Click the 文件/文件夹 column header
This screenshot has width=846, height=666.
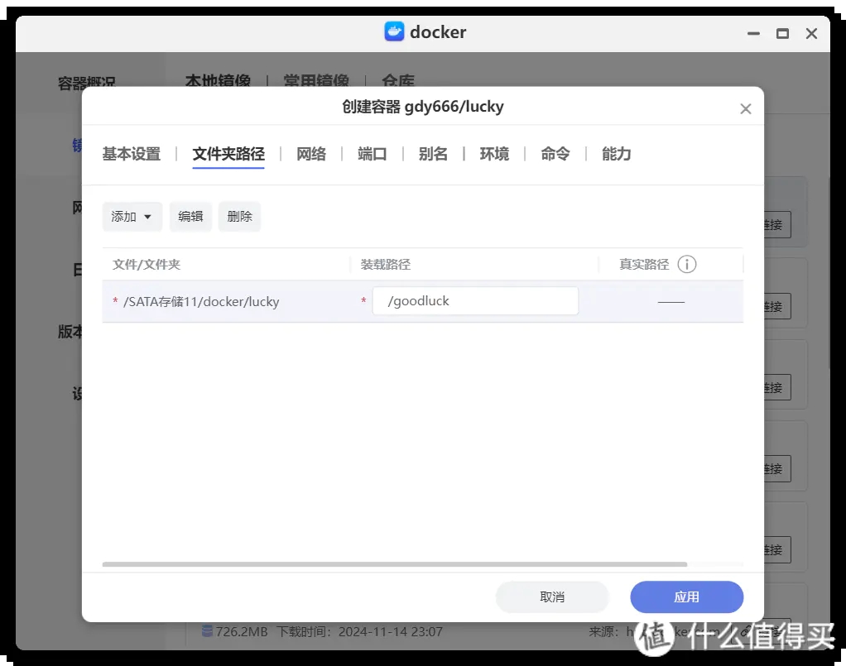point(147,264)
